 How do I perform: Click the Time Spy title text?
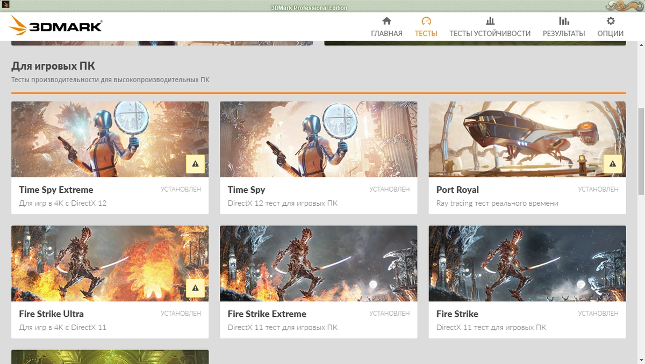coord(246,190)
